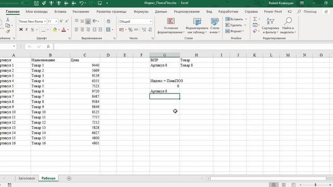
Task: Toggle underline (Ч) formatting
Action: (32, 30)
